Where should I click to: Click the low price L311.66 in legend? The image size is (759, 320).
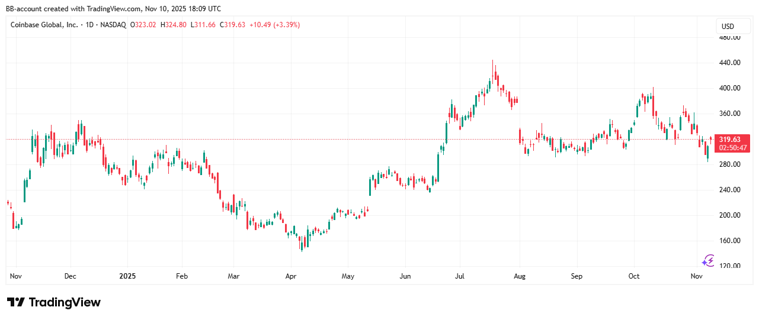click(x=204, y=25)
